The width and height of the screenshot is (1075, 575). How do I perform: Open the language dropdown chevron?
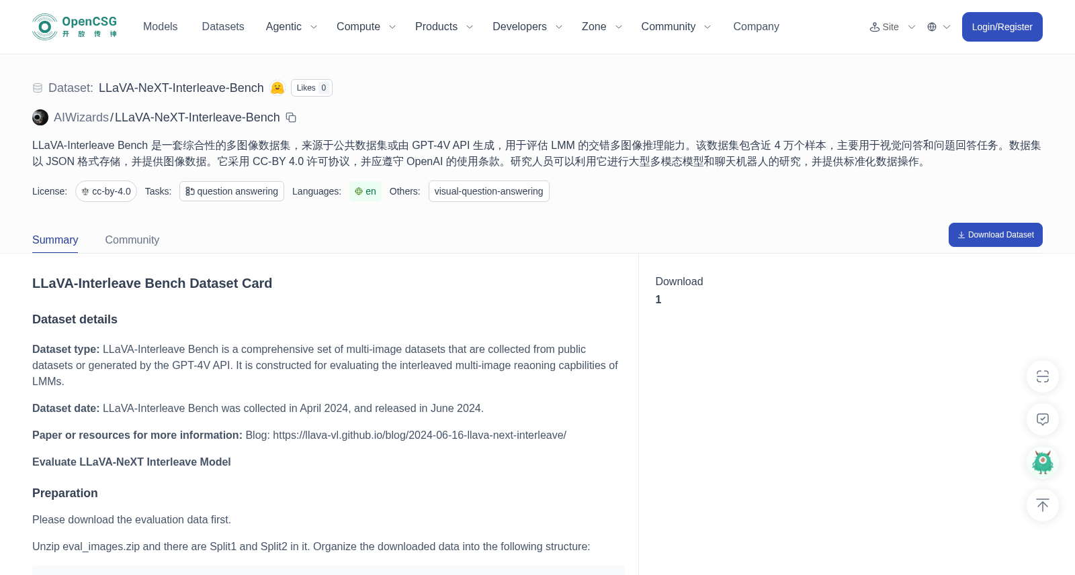point(947,27)
